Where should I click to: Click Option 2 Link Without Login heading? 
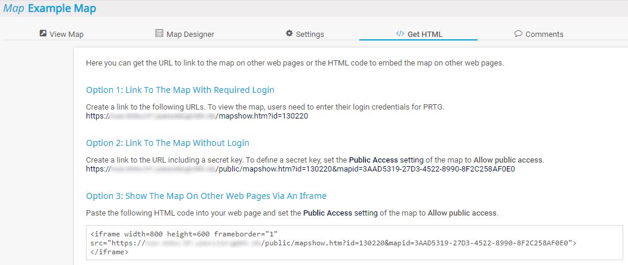click(168, 143)
